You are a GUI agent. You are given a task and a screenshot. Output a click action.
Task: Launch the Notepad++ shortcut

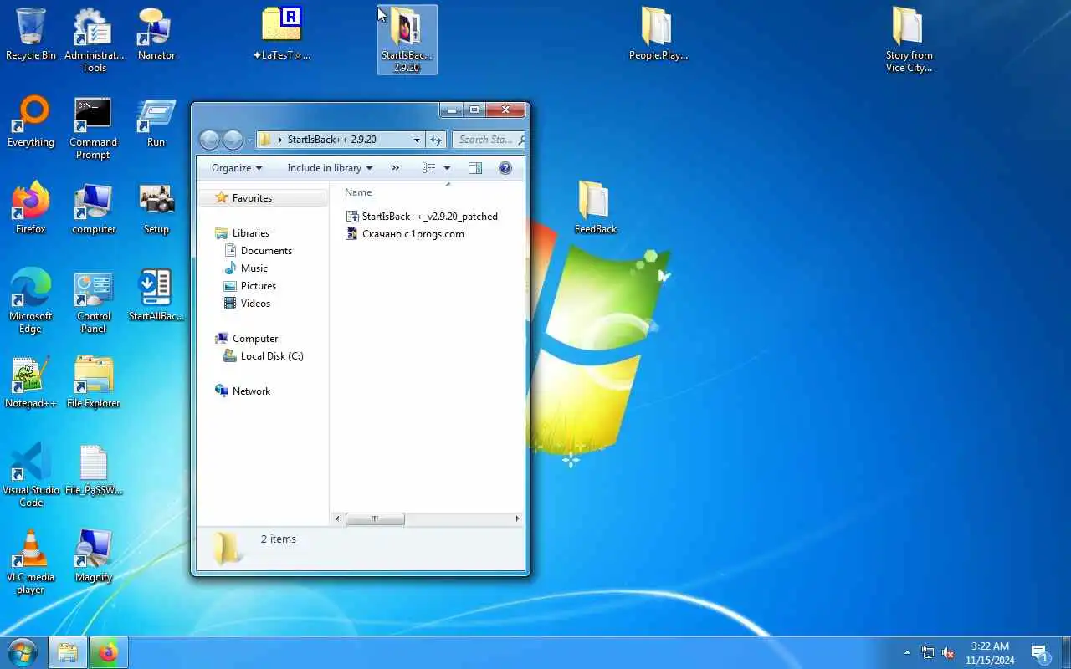pyautogui.click(x=31, y=382)
